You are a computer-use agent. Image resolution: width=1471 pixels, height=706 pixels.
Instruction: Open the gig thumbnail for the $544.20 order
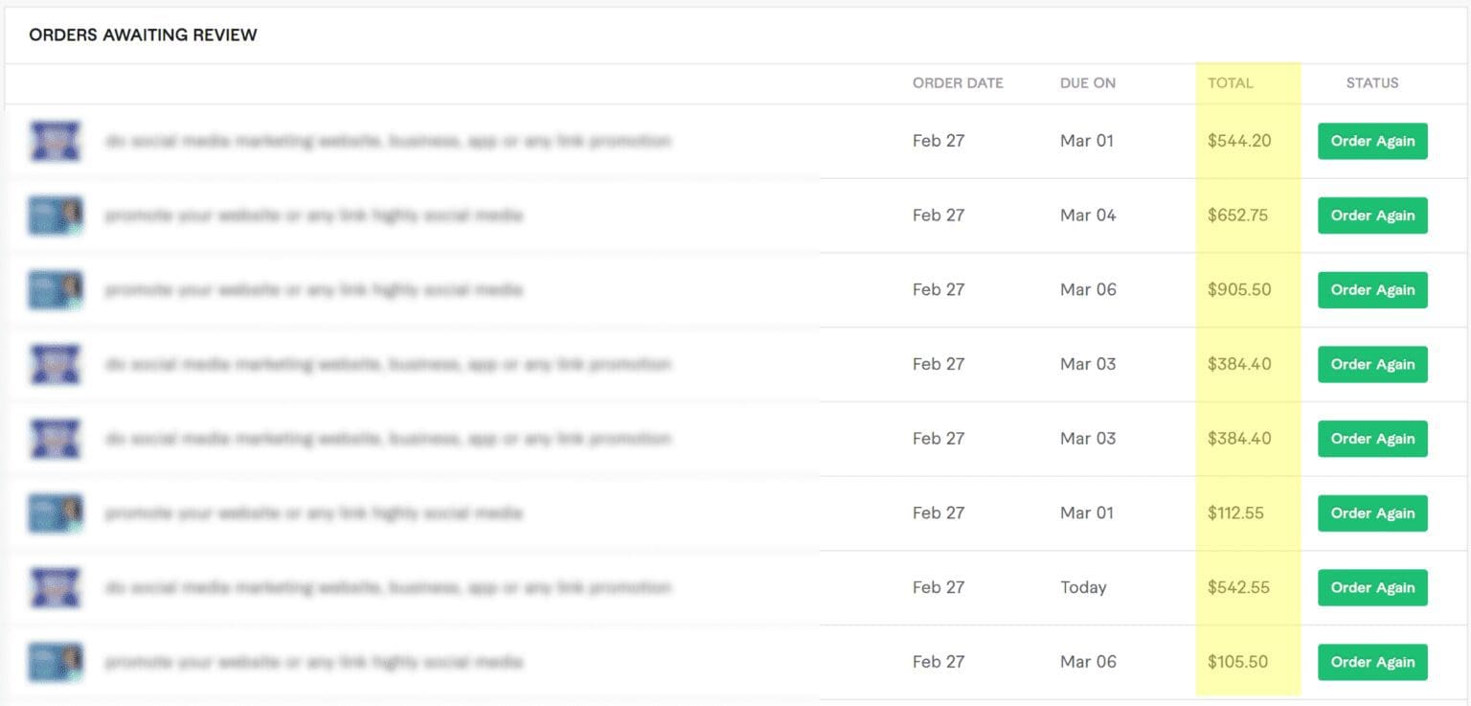[55, 141]
